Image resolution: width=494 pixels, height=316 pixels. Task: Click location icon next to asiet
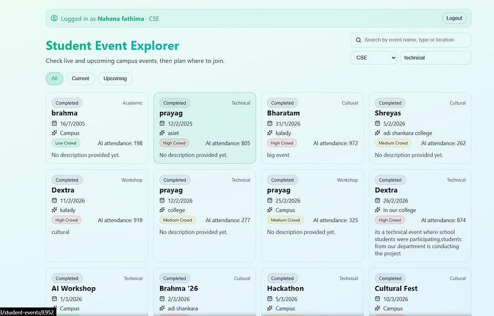click(162, 133)
